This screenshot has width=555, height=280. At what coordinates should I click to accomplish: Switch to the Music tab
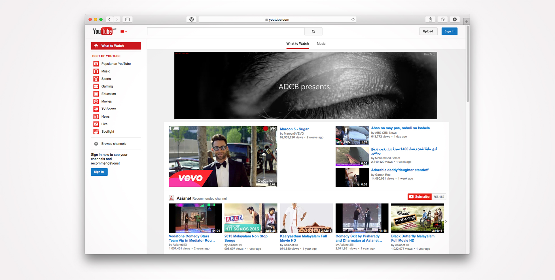point(321,44)
